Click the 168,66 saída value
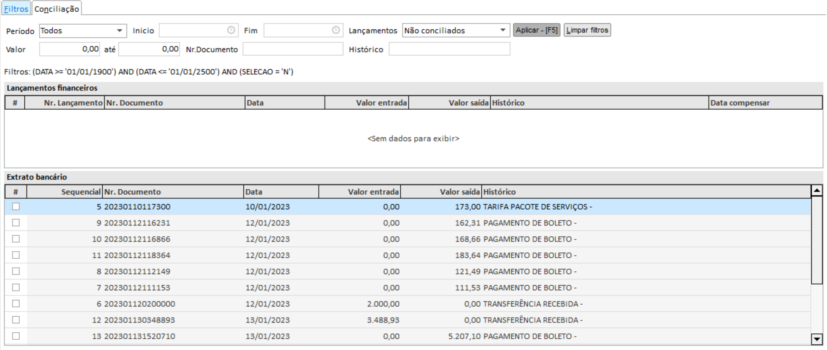Image resolution: width=827 pixels, height=350 pixels. 467,239
